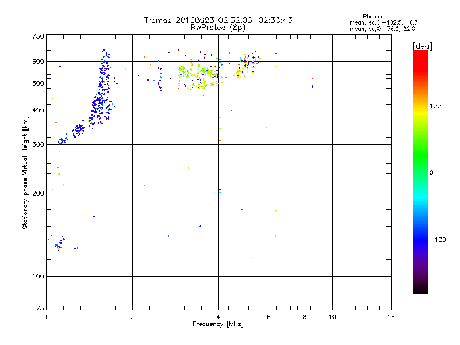Click the x-axis tick label '8'
Viewport: 460px width, 345px height.
coord(305,317)
